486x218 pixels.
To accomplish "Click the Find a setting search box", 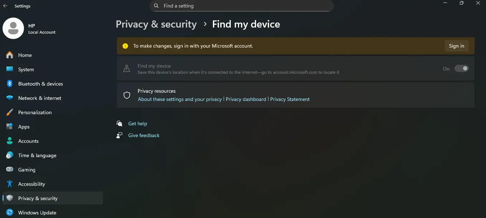I will click(241, 6).
